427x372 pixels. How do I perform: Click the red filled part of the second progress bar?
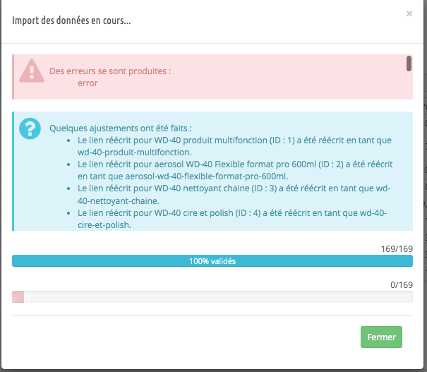[18, 297]
